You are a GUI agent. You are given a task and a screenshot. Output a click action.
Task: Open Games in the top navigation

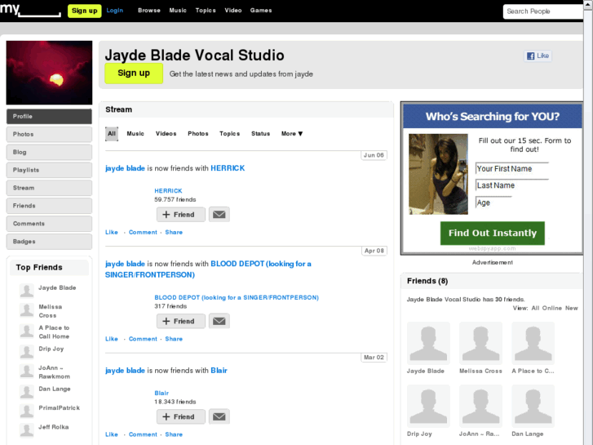click(x=261, y=11)
